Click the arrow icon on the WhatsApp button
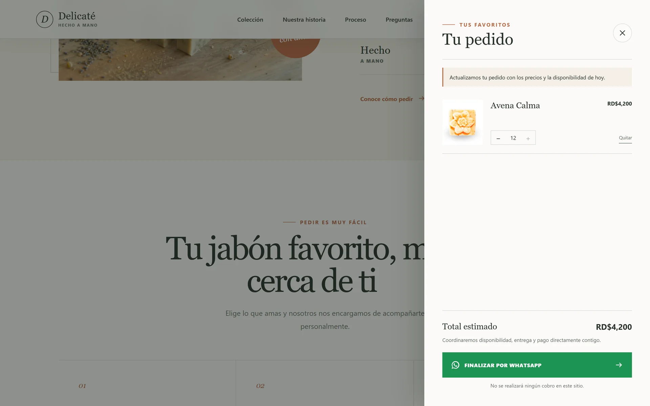Viewport: 650px width, 406px height. tap(619, 365)
